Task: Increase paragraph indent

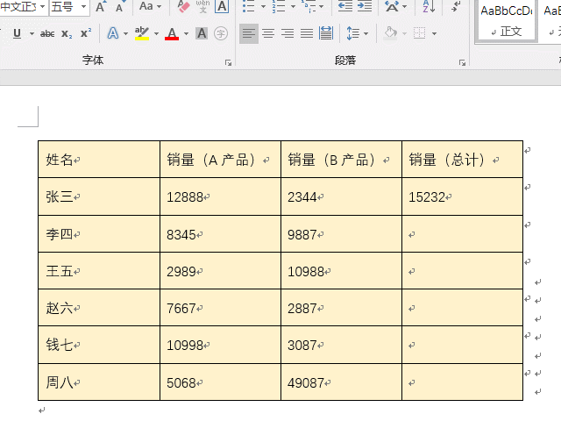Action: (x=365, y=6)
